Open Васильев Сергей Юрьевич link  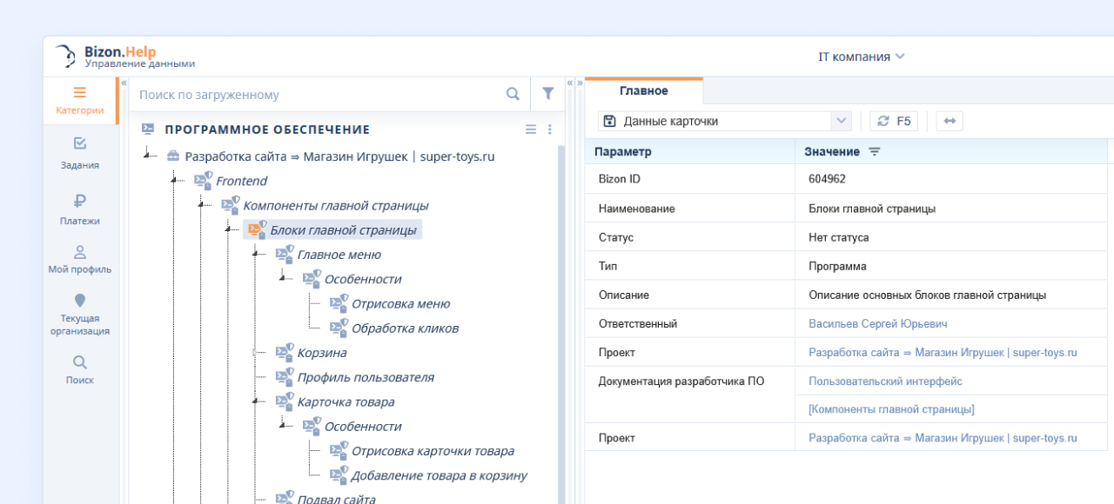coord(877,323)
